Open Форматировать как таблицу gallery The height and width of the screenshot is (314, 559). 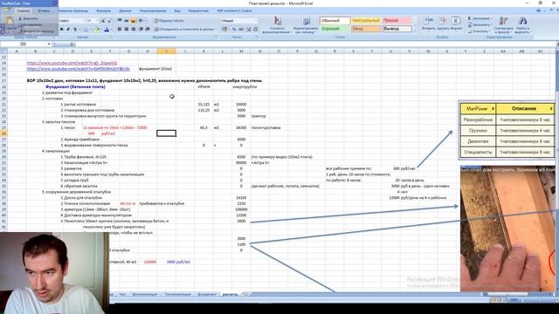[x=306, y=25]
